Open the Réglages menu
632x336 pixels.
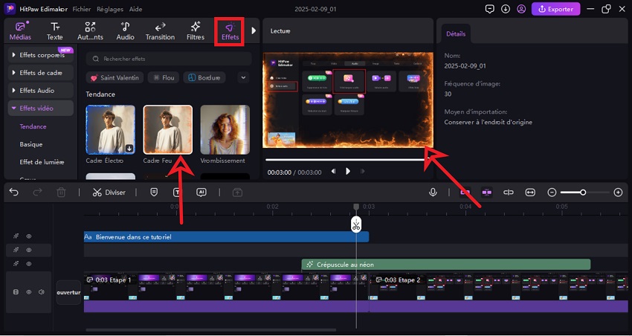[109, 9]
